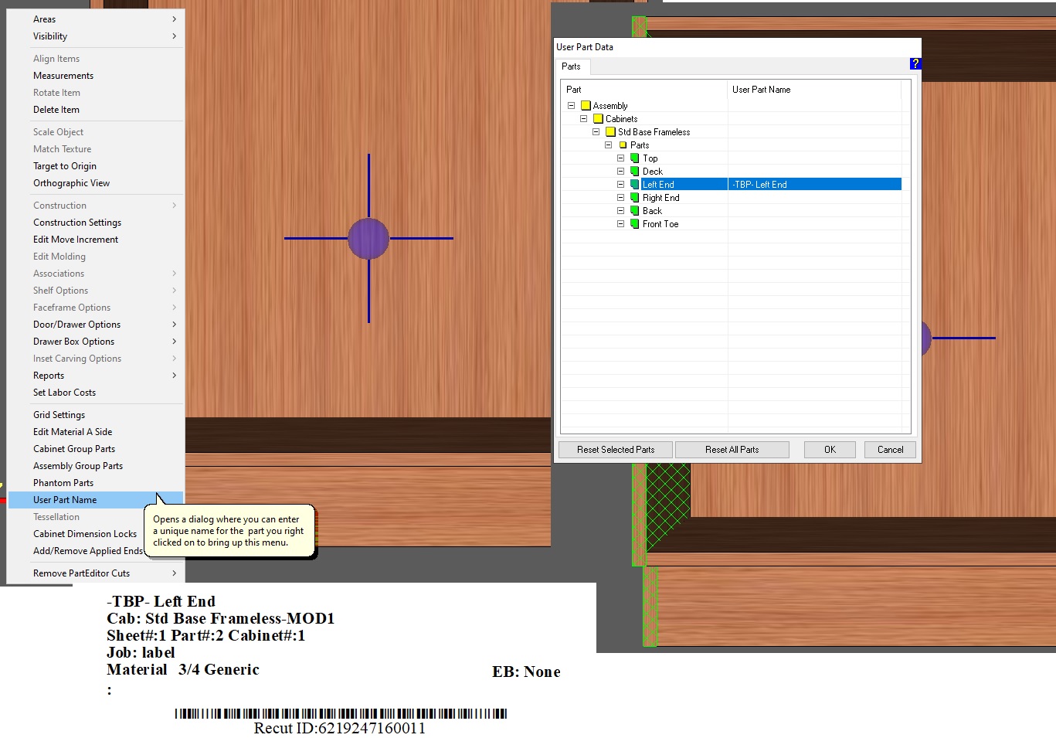The height and width of the screenshot is (738, 1056).
Task: Edit the -TBP- Left End name field
Action: pos(813,185)
